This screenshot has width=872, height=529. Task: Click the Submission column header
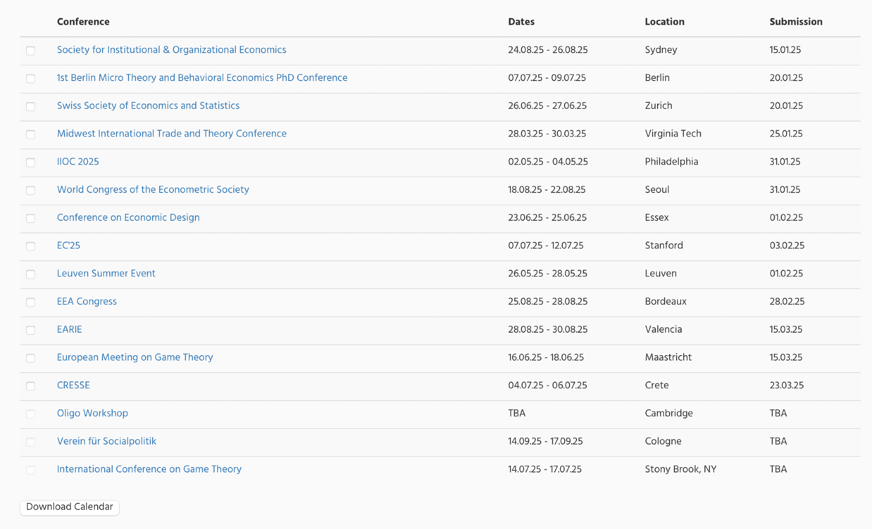(x=796, y=22)
